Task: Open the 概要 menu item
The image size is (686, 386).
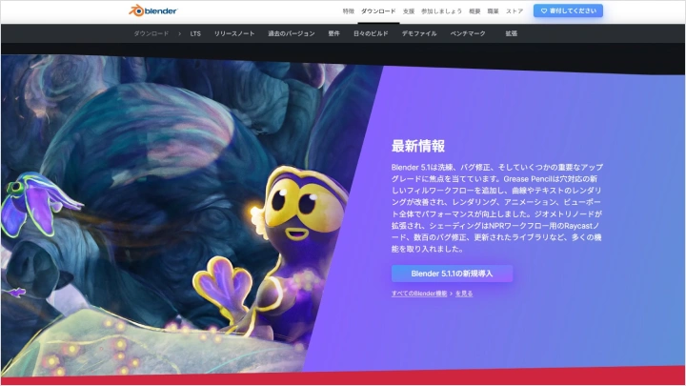Action: pos(474,11)
